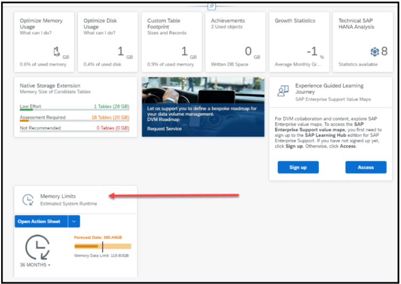This screenshot has width=401, height=284.
Task: Click 'Forecast Data: 100.44GB' label
Action: click(98, 237)
